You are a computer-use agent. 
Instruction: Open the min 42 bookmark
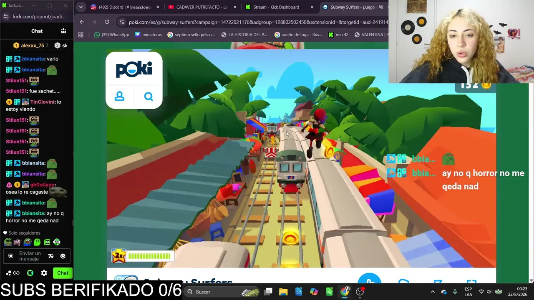tap(339, 35)
